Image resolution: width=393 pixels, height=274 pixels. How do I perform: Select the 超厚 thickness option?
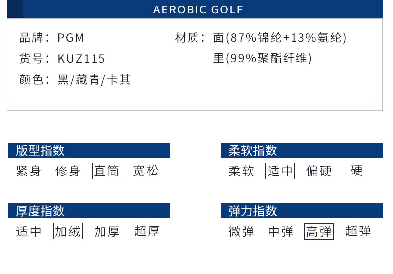(x=147, y=231)
